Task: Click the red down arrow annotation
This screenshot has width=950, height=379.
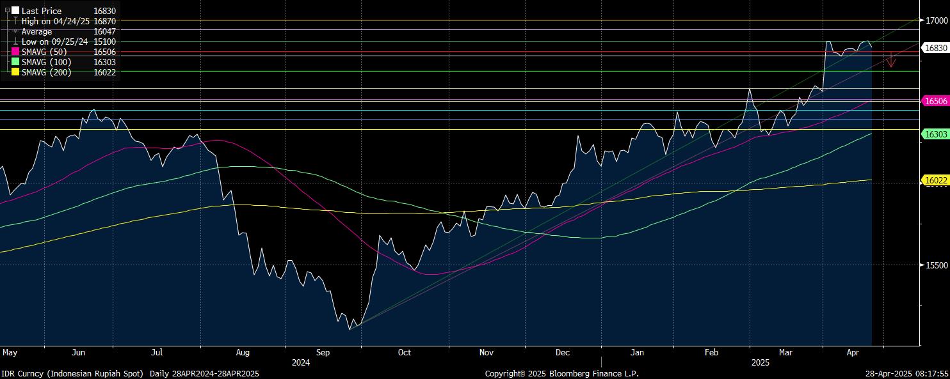Action: coord(890,61)
